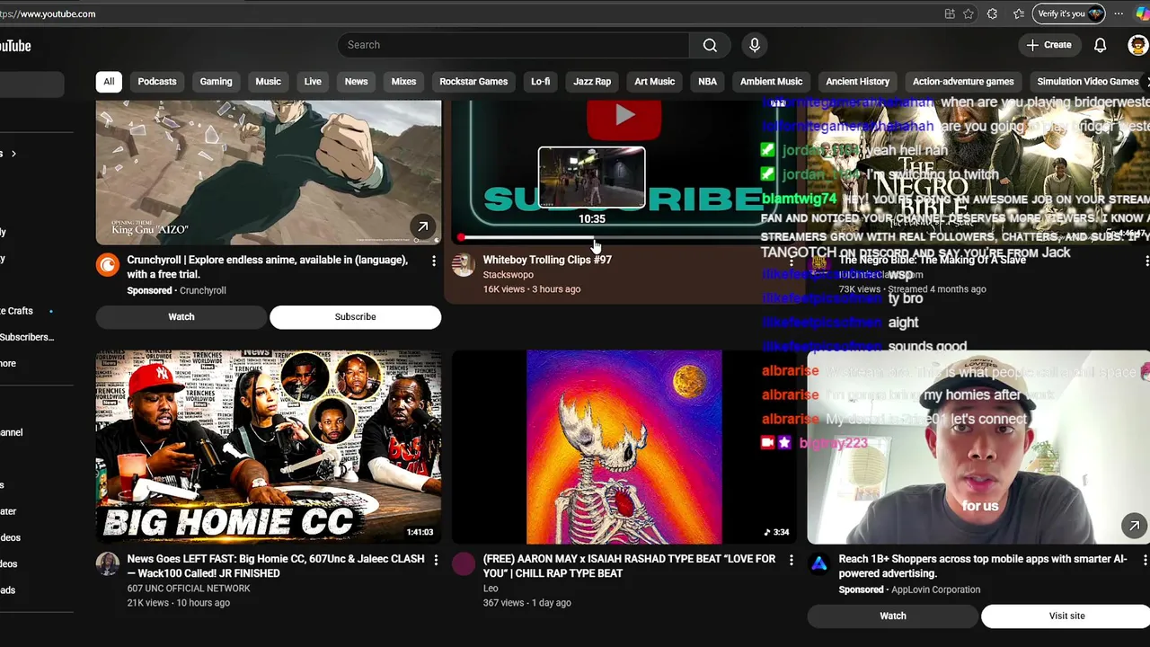The width and height of the screenshot is (1150, 647).
Task: Open the install app icon in address bar
Action: (950, 13)
